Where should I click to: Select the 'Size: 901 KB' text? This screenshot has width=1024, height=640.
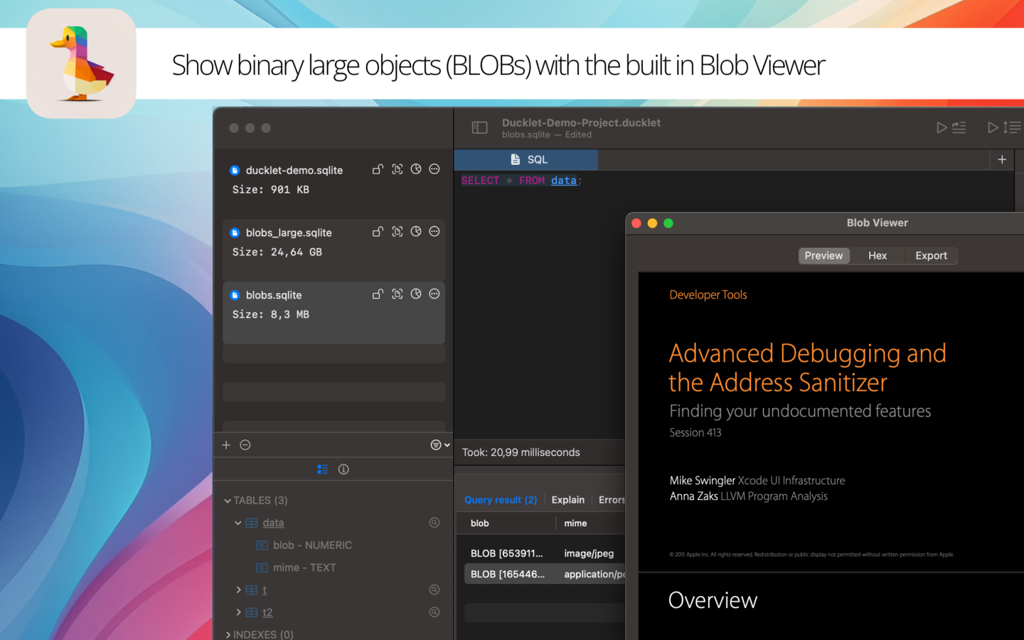click(271, 190)
